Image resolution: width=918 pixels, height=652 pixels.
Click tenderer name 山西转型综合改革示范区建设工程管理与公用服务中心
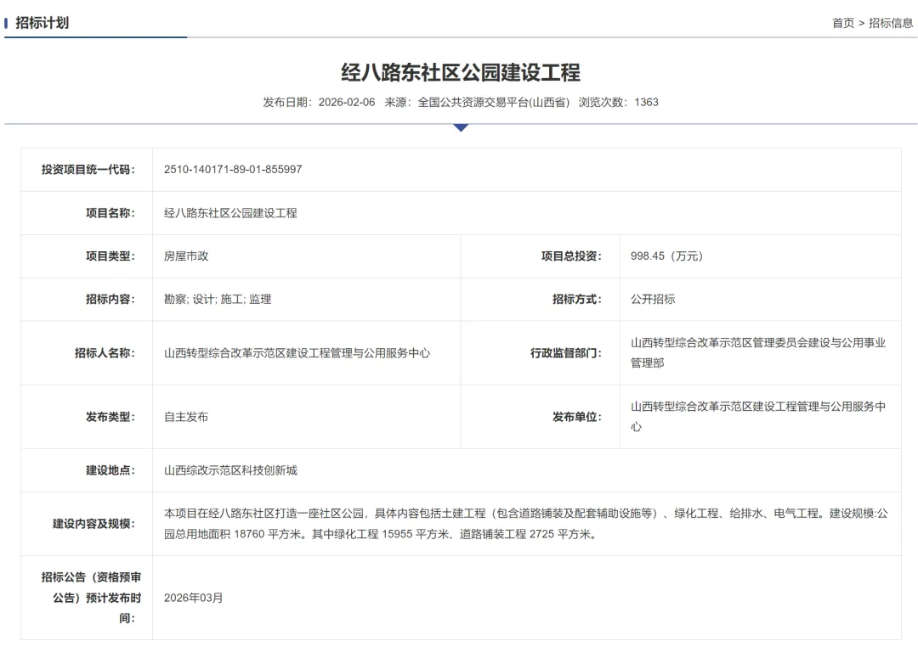(x=297, y=353)
